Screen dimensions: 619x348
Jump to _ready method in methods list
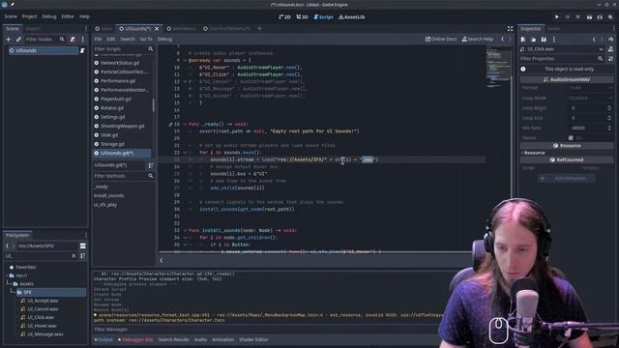(x=101, y=187)
